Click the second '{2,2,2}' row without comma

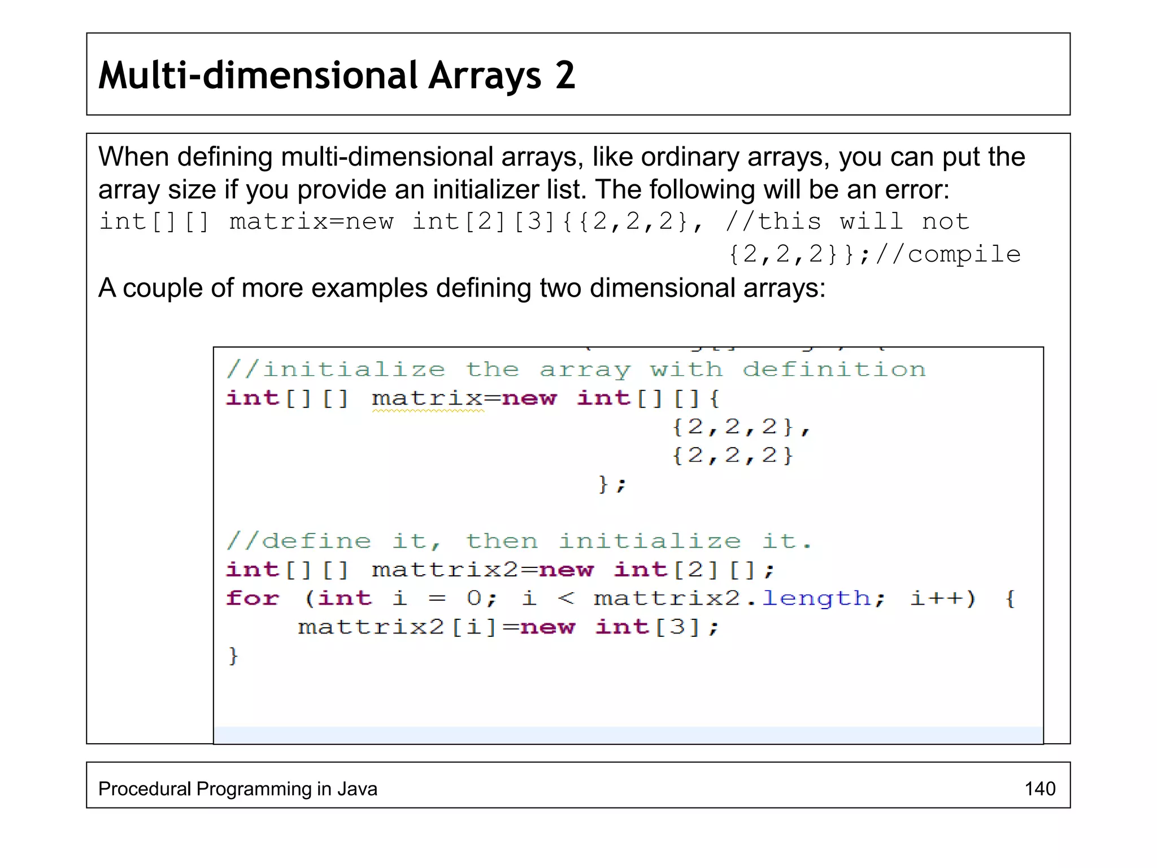[733, 455]
